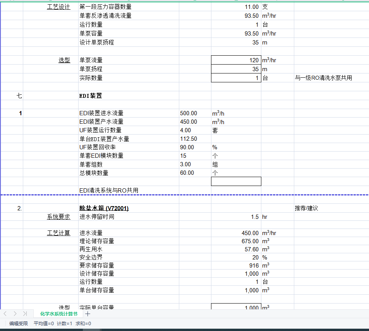Select the cell with 除盐水箱 (V72001)
Viewport: 369px width, 331px height.
pos(129,208)
